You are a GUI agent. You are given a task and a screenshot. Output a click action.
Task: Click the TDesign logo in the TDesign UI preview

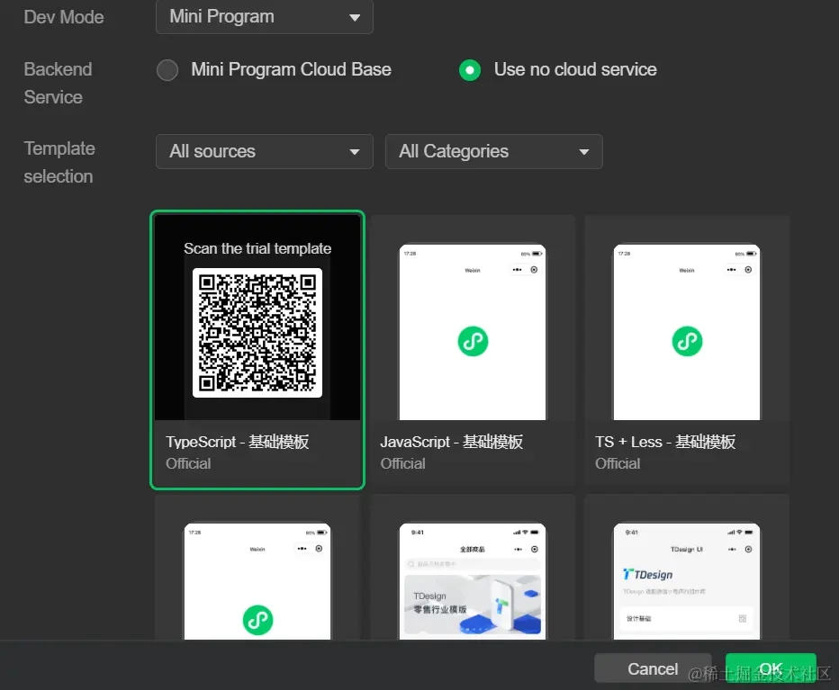pyautogui.click(x=648, y=575)
